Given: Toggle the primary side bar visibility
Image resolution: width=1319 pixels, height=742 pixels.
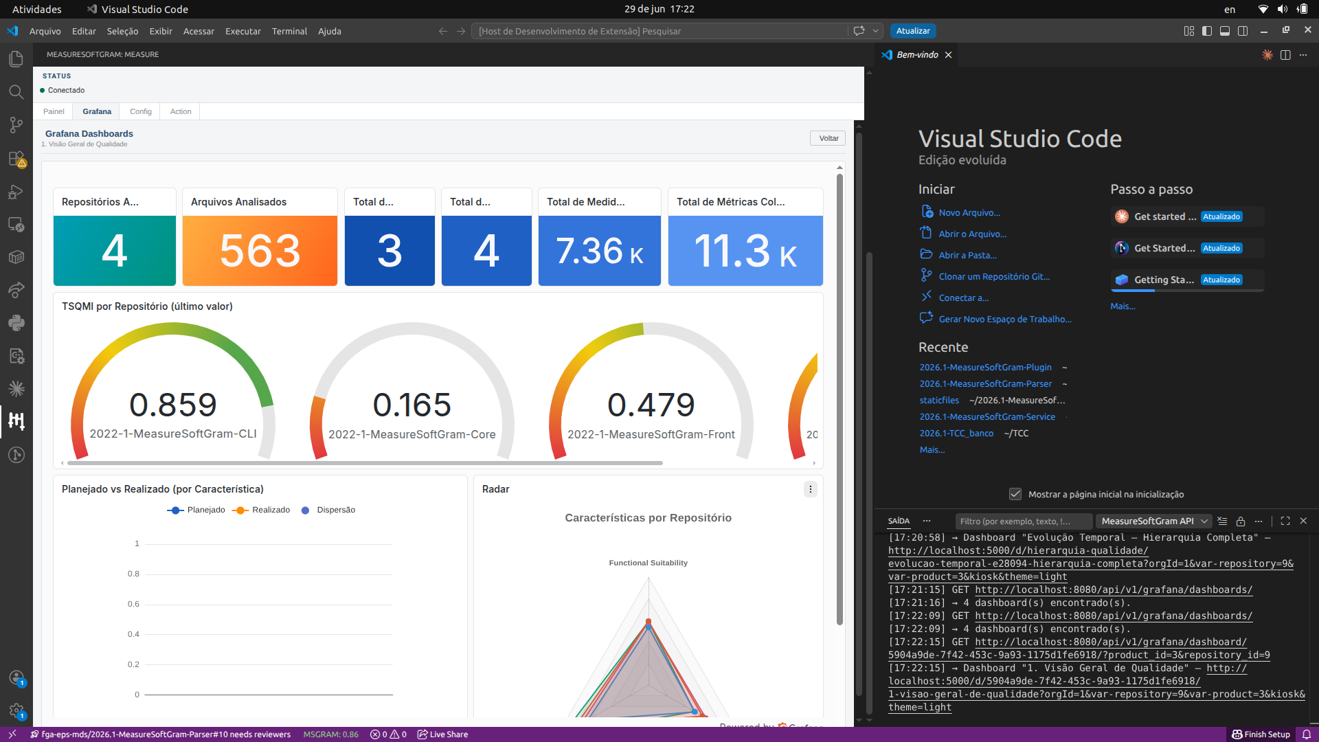Looking at the screenshot, I should 1207,31.
